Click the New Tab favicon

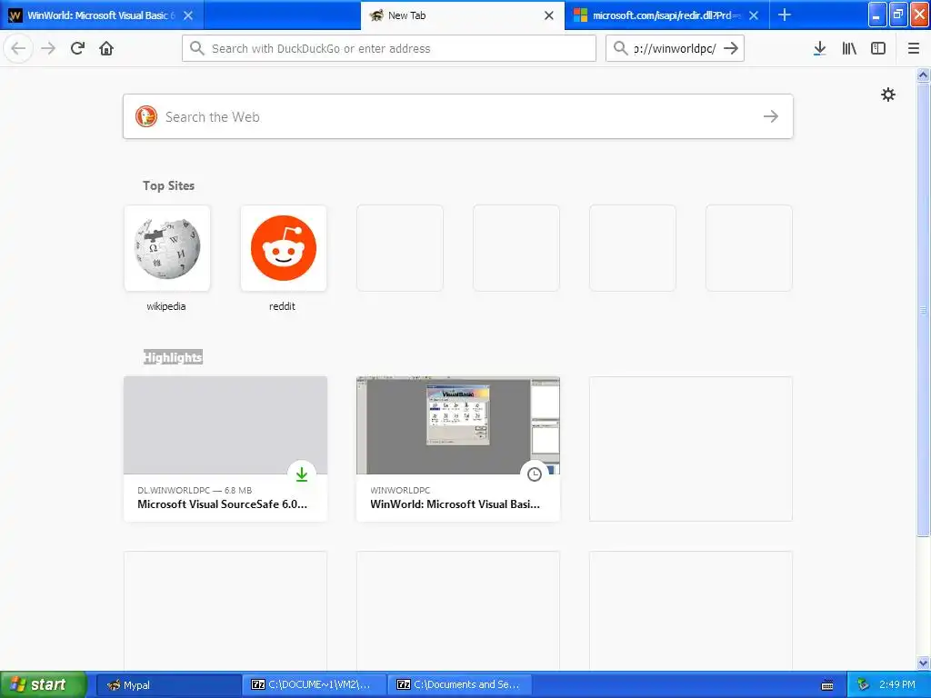[375, 15]
